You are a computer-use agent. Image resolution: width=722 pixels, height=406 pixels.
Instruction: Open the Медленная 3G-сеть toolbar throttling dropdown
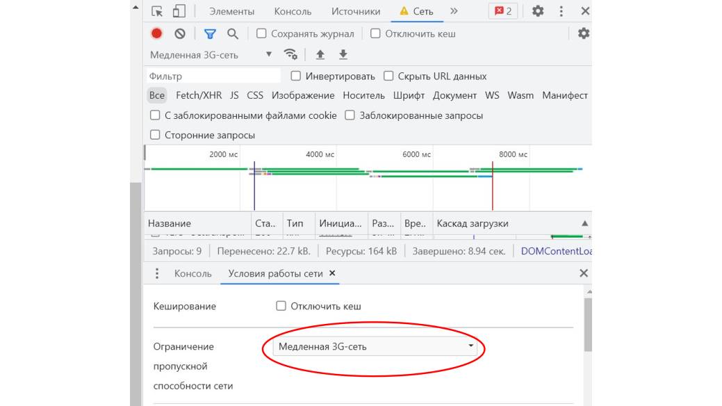click(211, 55)
